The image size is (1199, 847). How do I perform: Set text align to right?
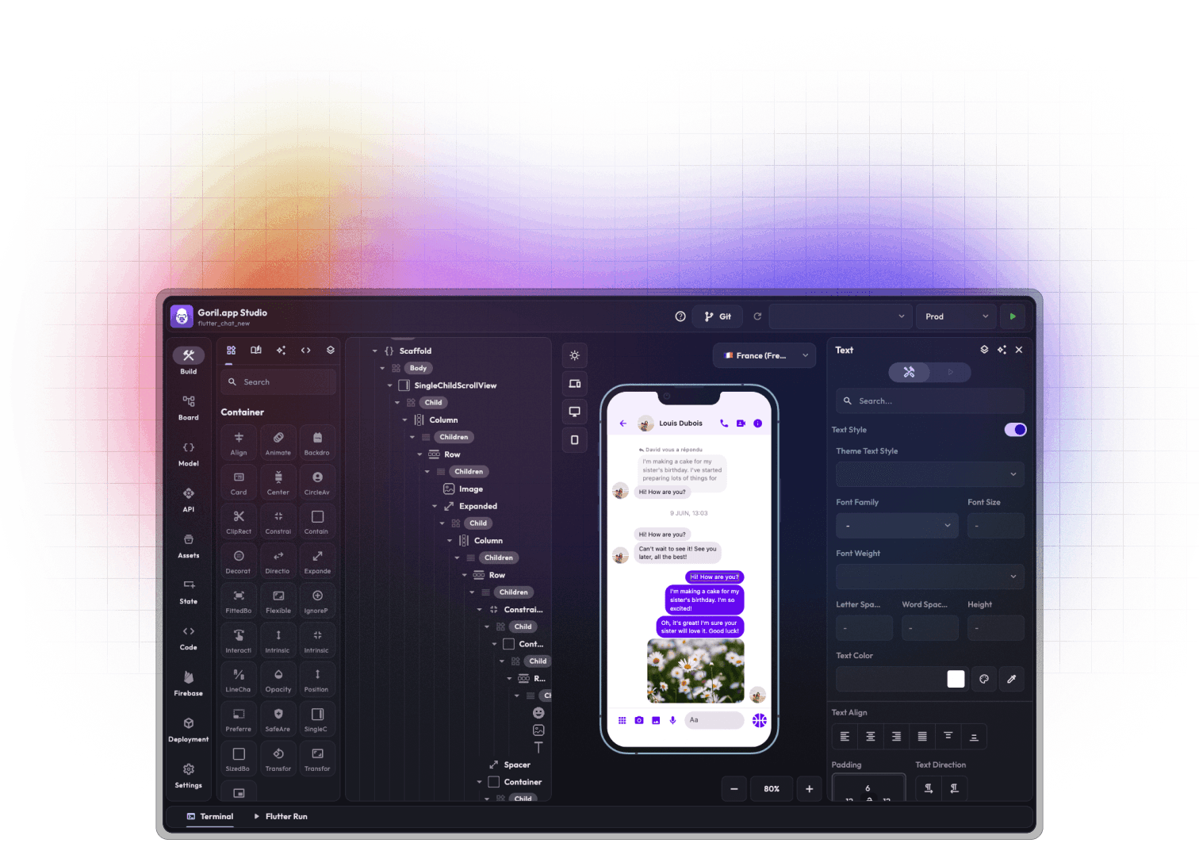pyautogui.click(x=896, y=737)
